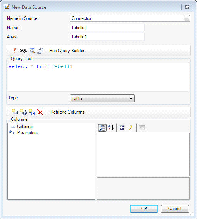Open the Type dropdown showing Table
Viewport: 197px width, 219px height.
(x=102, y=99)
